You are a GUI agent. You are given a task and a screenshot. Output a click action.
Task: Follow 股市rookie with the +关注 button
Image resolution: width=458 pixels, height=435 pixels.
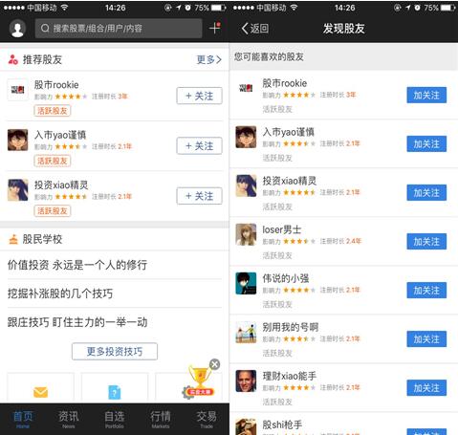(200, 96)
